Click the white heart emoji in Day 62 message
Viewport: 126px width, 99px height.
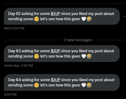click(x=84, y=19)
